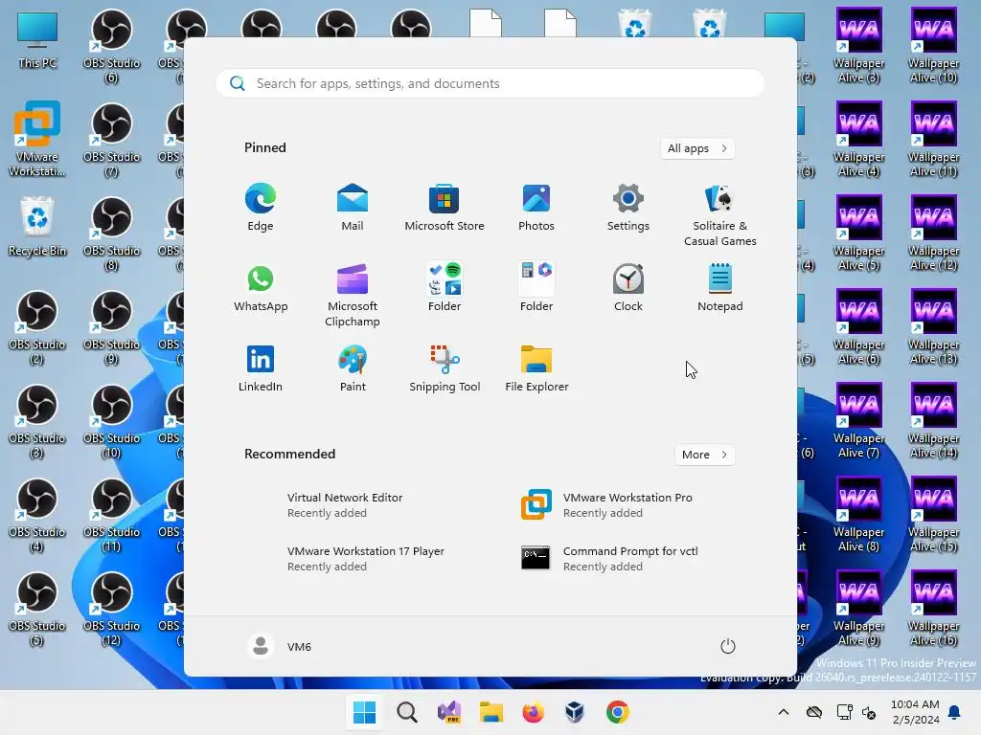Open Edge from pinned apps
The image size is (981, 735).
point(261,208)
